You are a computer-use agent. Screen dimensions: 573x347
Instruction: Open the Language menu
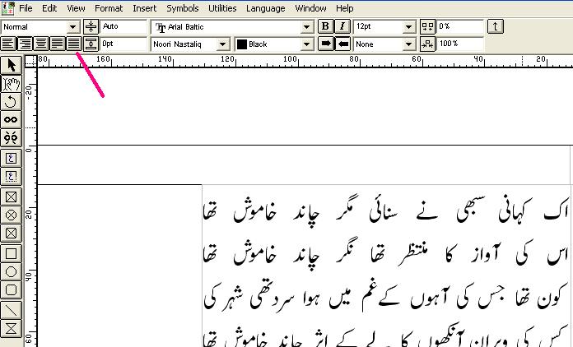tap(266, 8)
